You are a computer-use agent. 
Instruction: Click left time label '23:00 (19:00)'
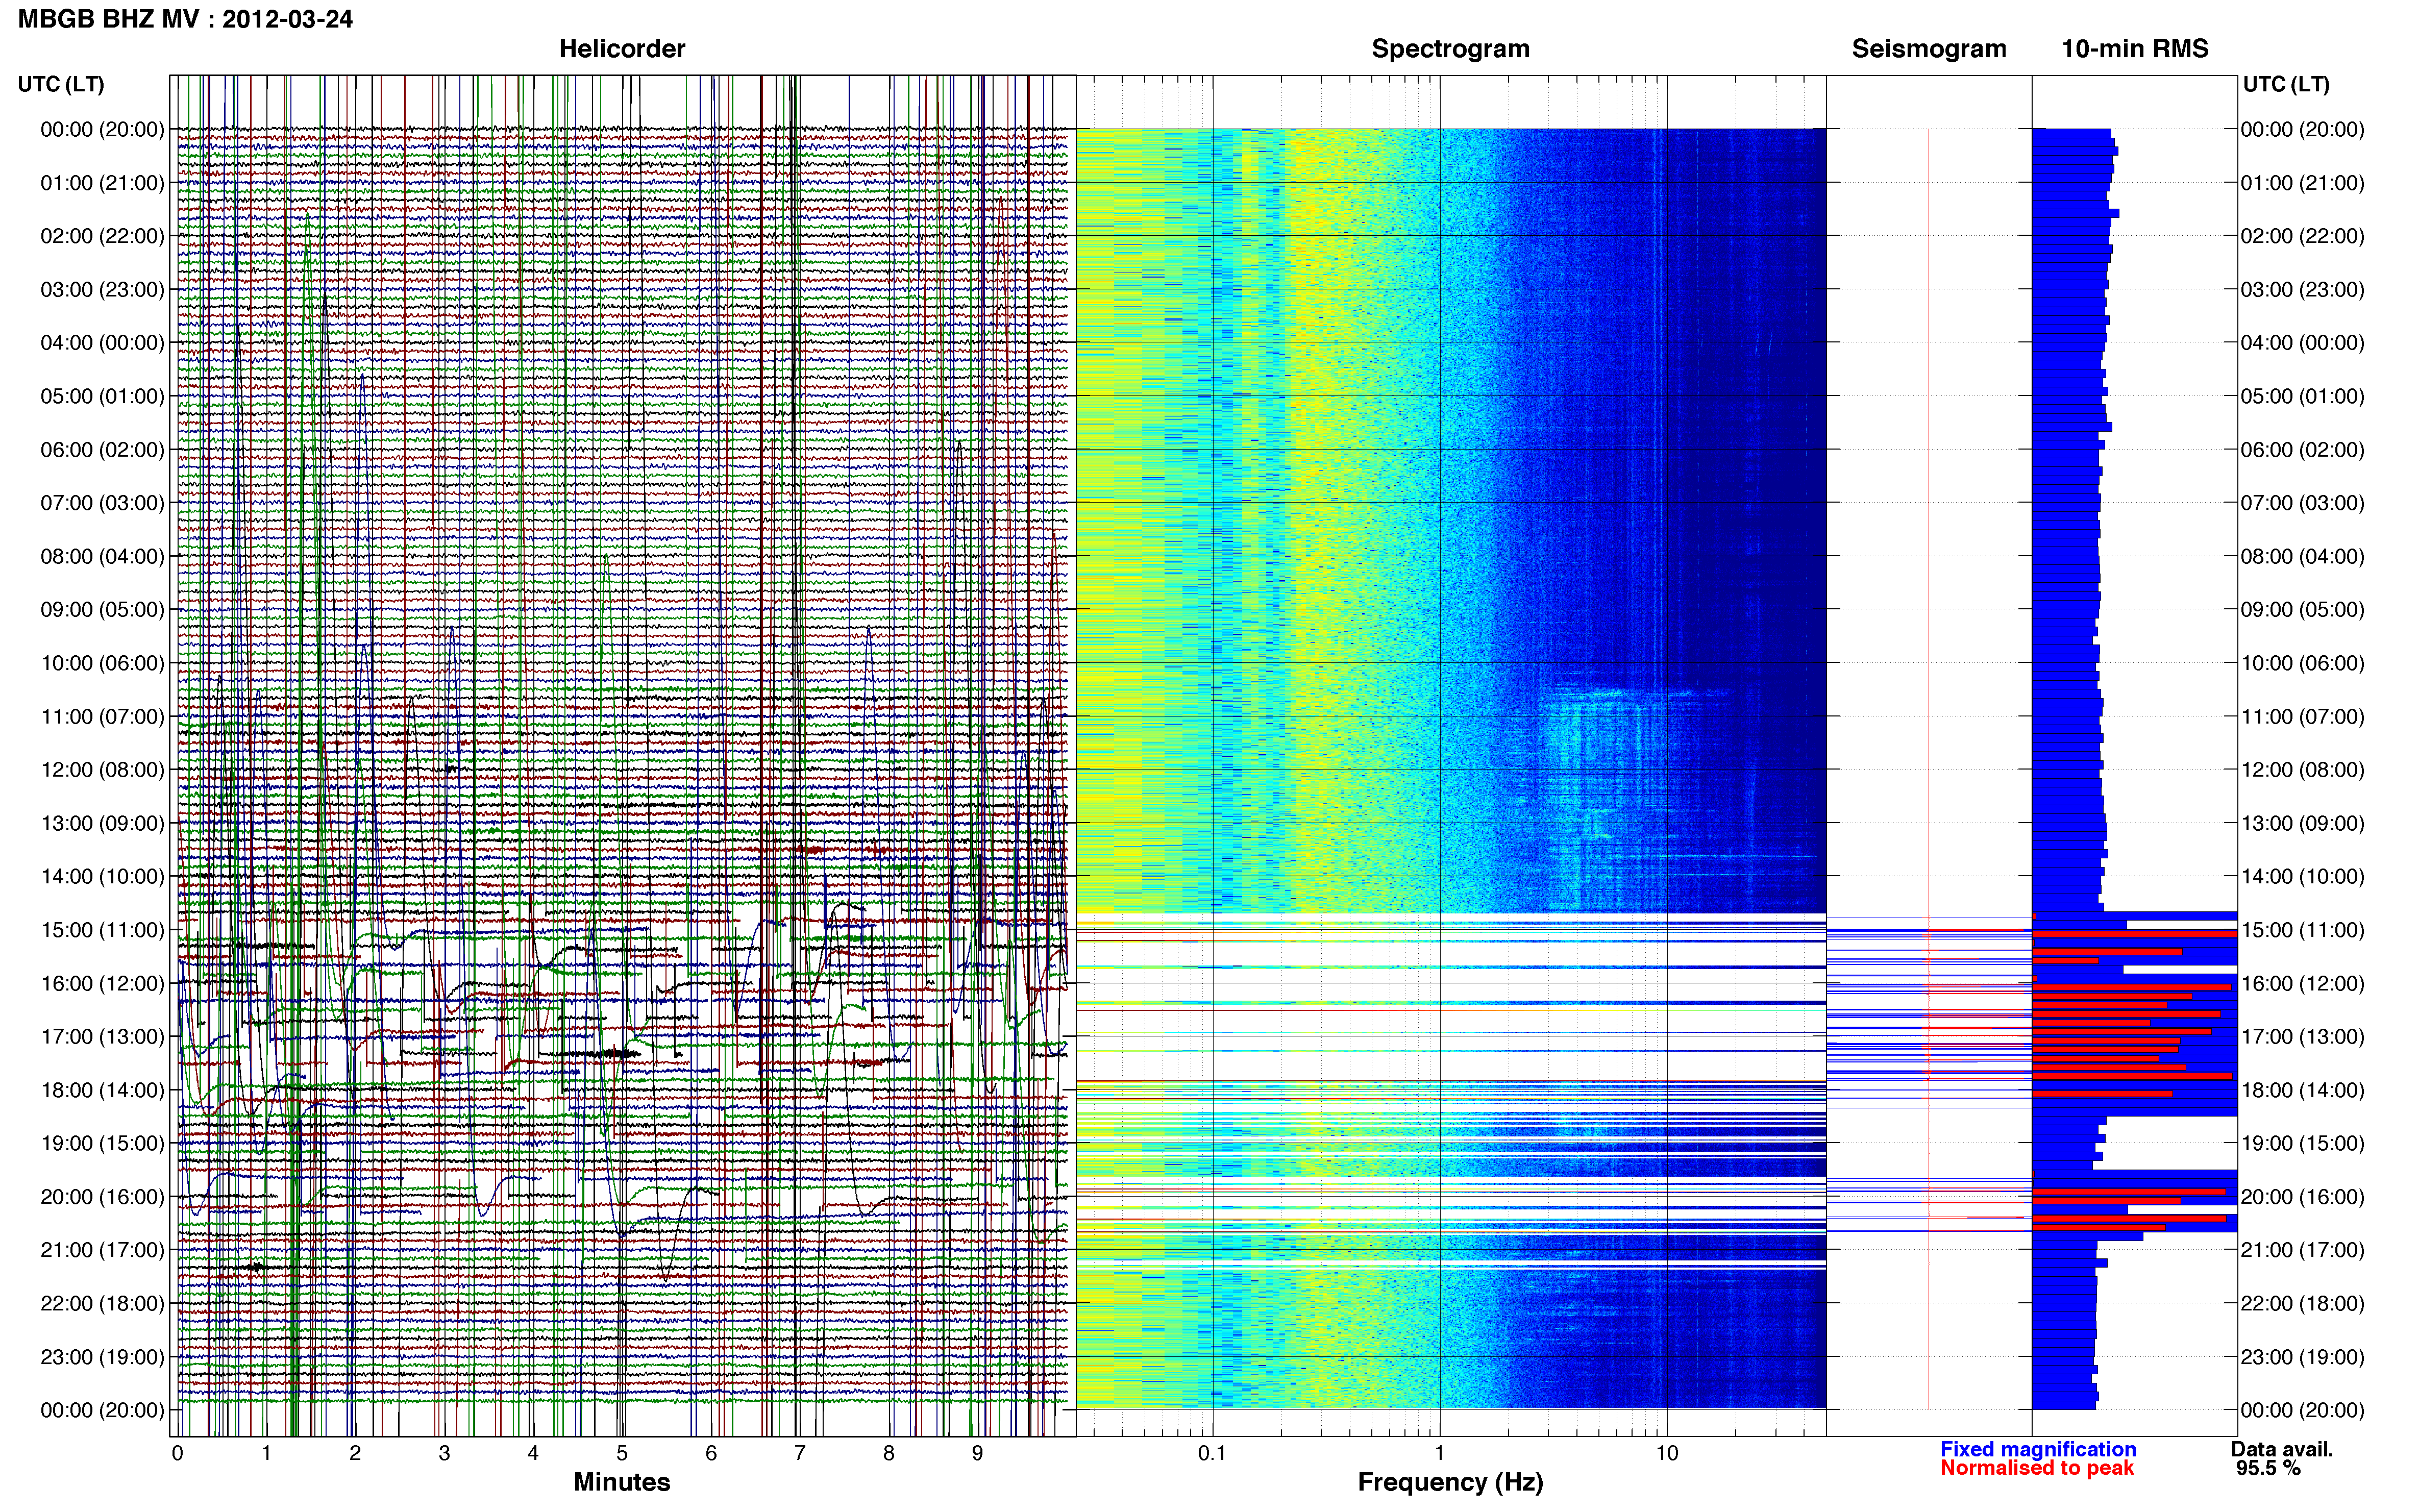click(x=102, y=1357)
